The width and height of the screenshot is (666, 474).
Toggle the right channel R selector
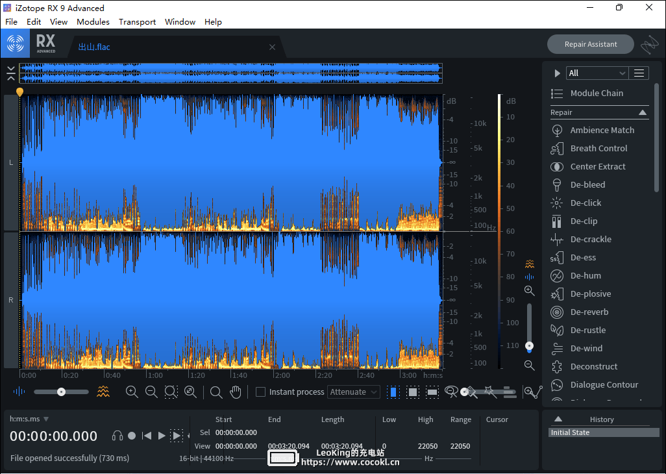(x=11, y=300)
